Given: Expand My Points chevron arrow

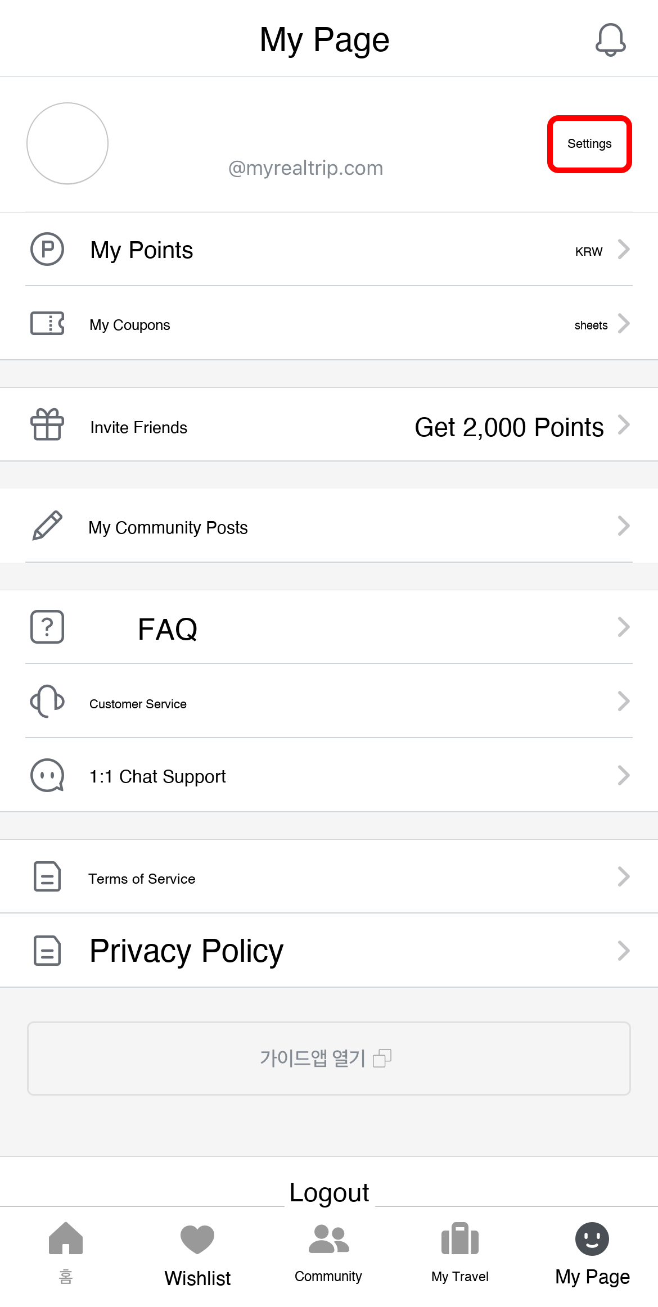Looking at the screenshot, I should (623, 249).
